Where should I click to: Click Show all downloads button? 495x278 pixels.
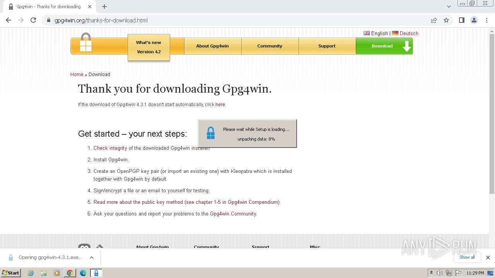(467, 257)
